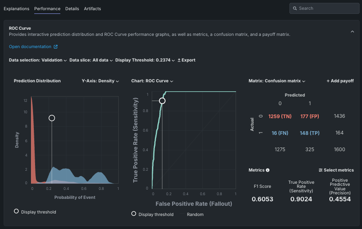
Task: Switch to the Explanations tab
Action: point(16,9)
